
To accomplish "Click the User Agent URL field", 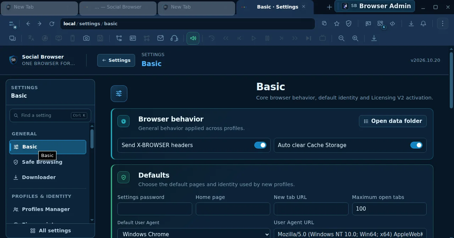I will coord(350,234).
